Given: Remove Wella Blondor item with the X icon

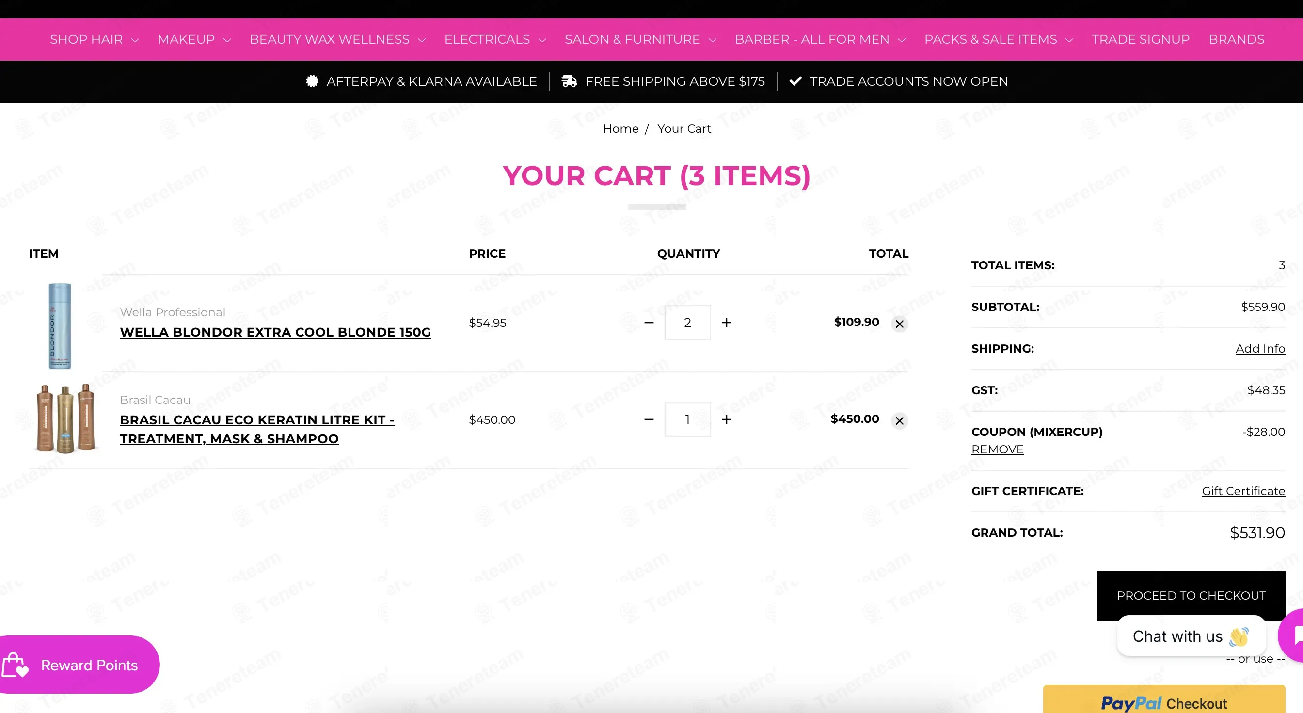Looking at the screenshot, I should pyautogui.click(x=899, y=324).
